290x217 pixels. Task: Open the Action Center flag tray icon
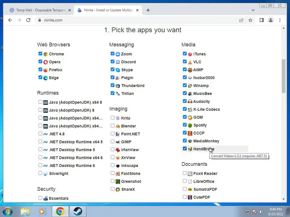click(x=255, y=211)
